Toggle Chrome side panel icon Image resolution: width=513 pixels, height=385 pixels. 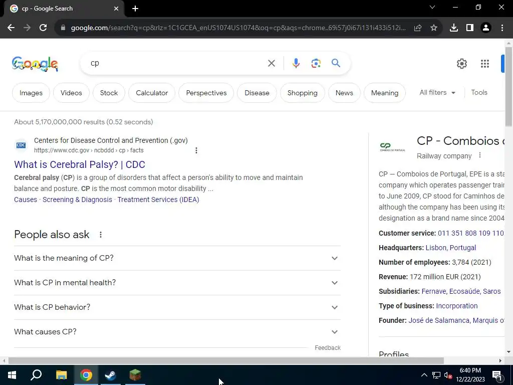pos(470,28)
